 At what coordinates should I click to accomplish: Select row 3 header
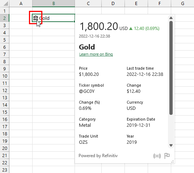[x=5, y=25]
